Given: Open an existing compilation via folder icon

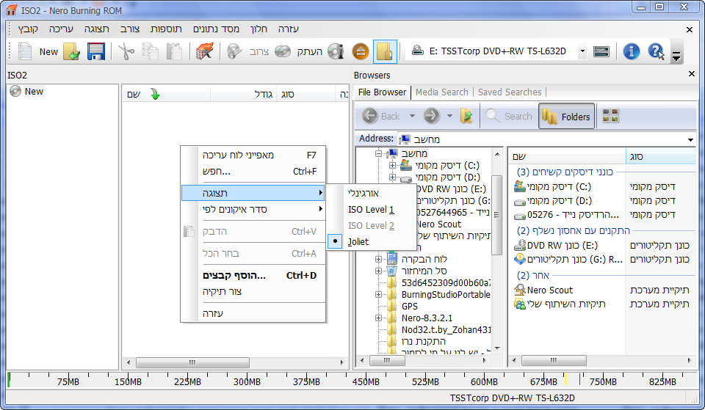Looking at the screenshot, I should click(71, 51).
